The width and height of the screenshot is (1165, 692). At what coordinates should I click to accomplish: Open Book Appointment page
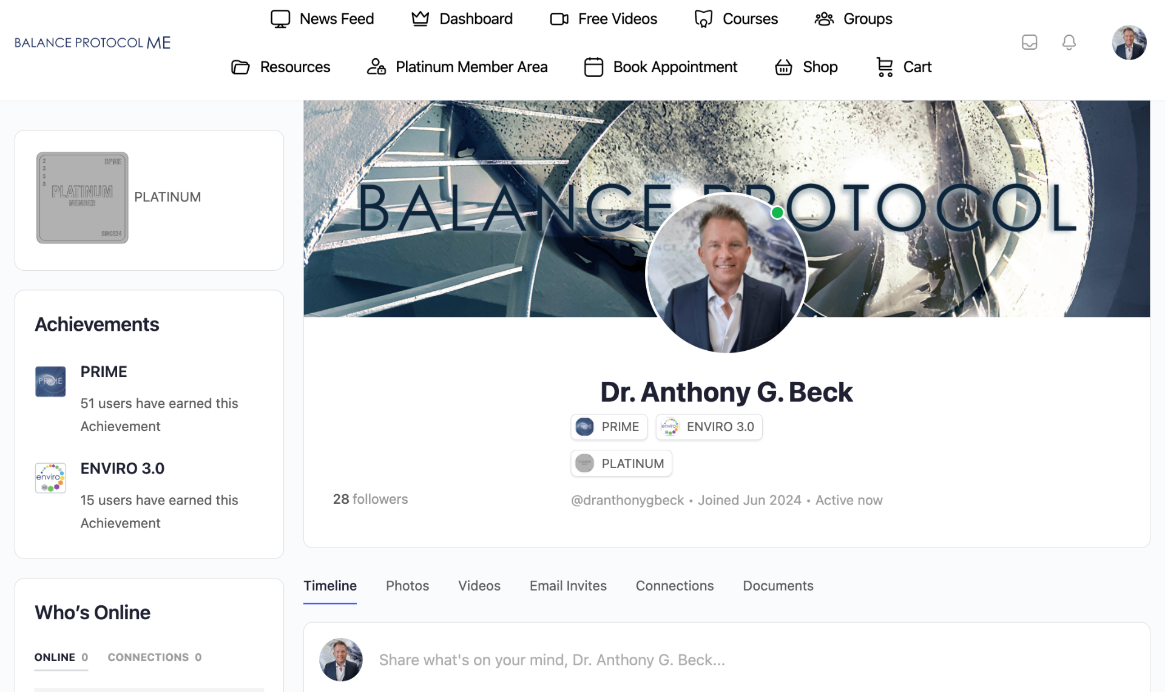[660, 67]
